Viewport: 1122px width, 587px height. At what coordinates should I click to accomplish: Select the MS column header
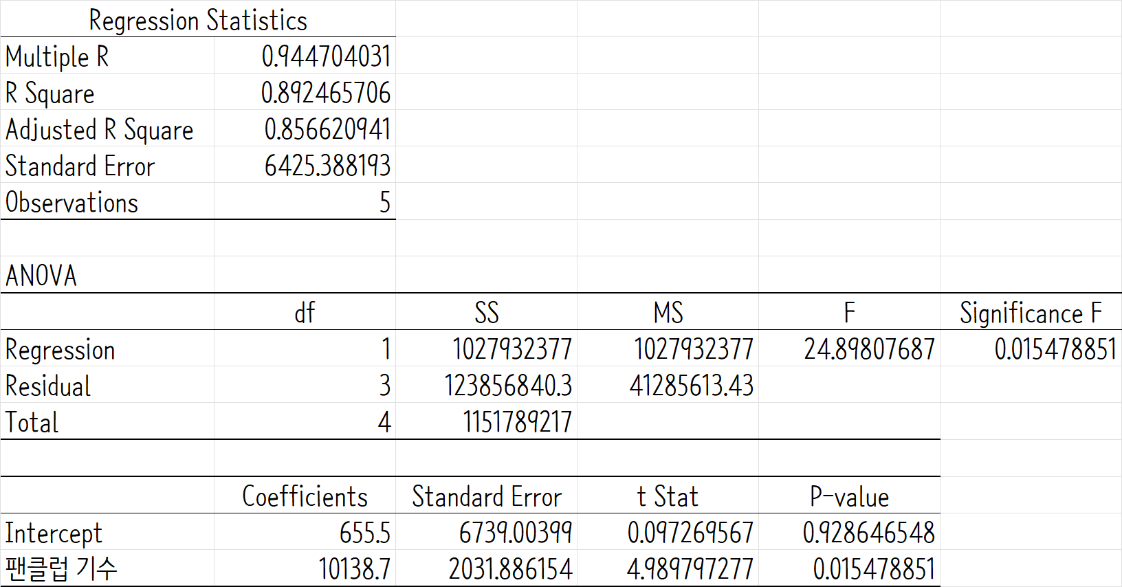point(668,313)
